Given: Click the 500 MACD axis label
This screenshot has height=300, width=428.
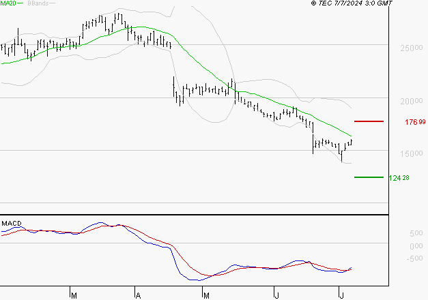Looking at the screenshot, I should click(416, 233).
